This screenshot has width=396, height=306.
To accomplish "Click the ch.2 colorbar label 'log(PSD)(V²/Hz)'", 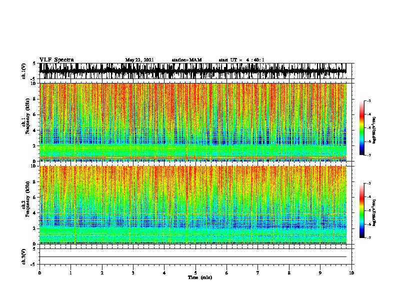I will (x=374, y=212).
